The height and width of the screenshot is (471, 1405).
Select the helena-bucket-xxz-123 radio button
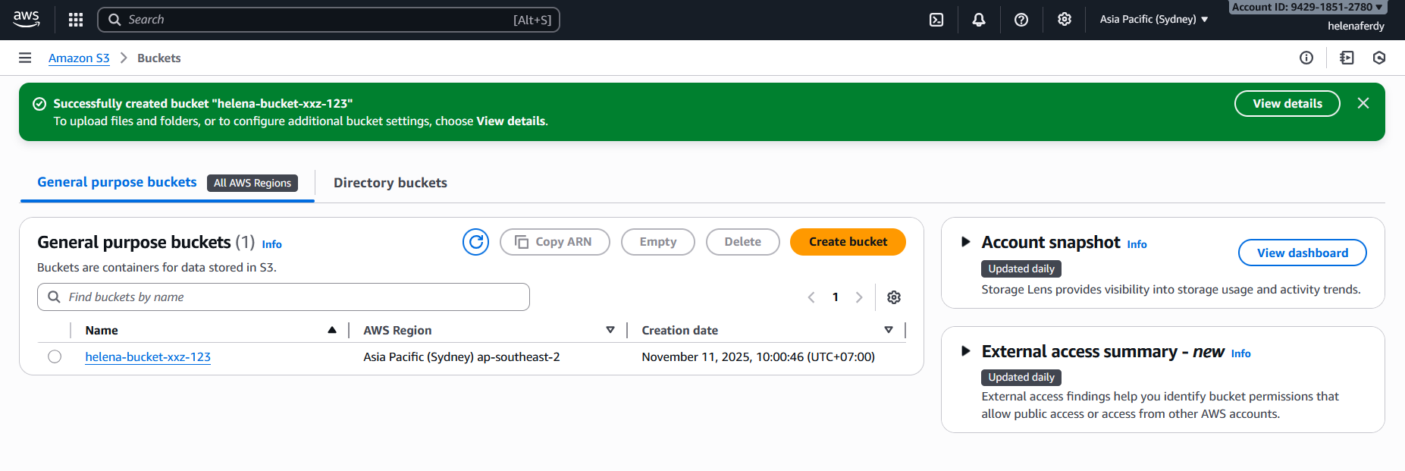click(55, 356)
